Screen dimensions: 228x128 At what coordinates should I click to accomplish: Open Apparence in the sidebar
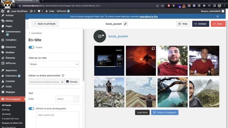11,70
